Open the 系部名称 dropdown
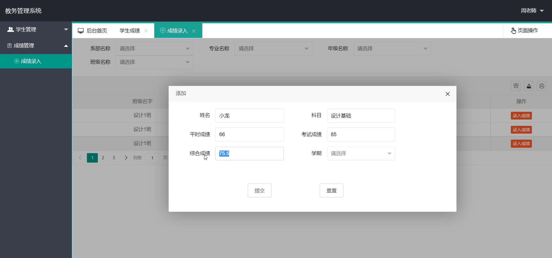 155,49
